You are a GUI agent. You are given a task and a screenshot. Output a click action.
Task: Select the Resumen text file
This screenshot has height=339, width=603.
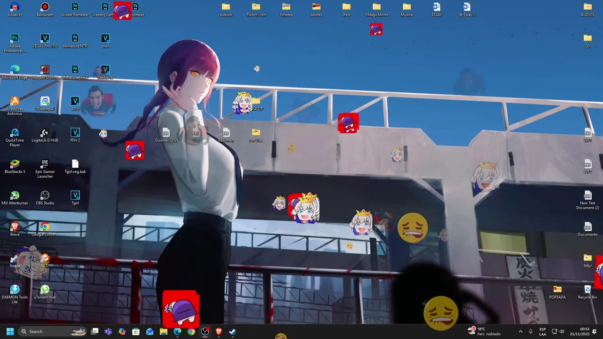[226, 135]
